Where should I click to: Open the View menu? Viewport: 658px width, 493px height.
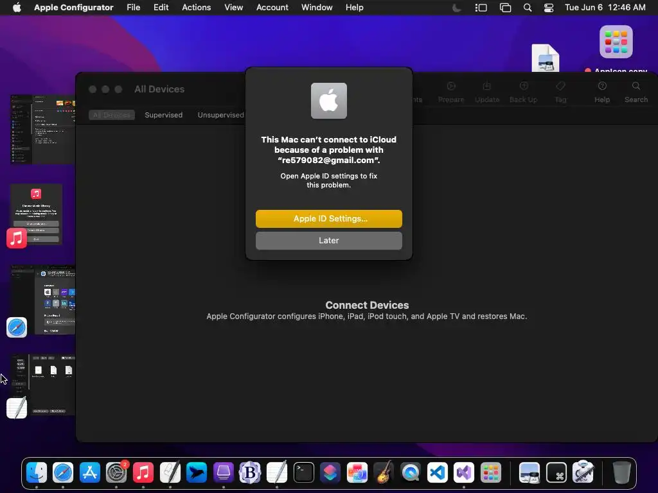coord(233,8)
